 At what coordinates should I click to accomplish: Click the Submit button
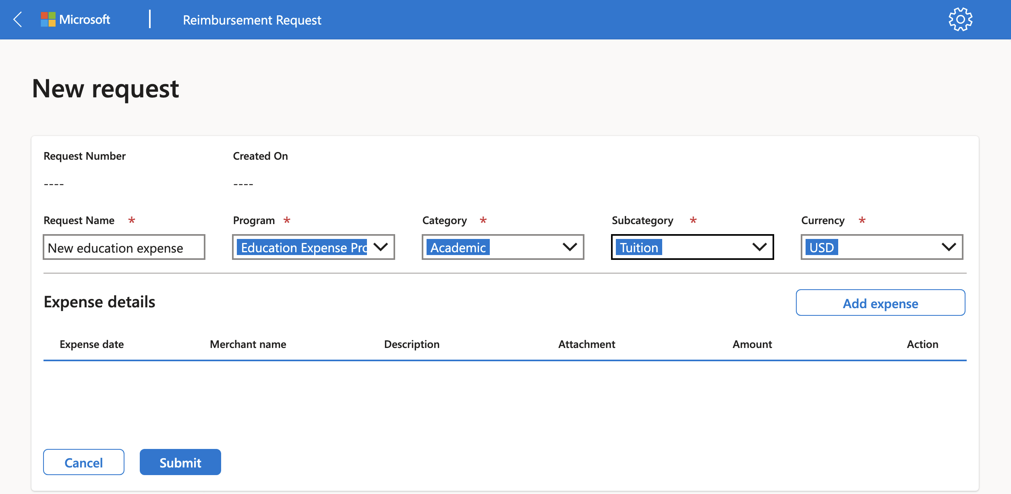(180, 462)
